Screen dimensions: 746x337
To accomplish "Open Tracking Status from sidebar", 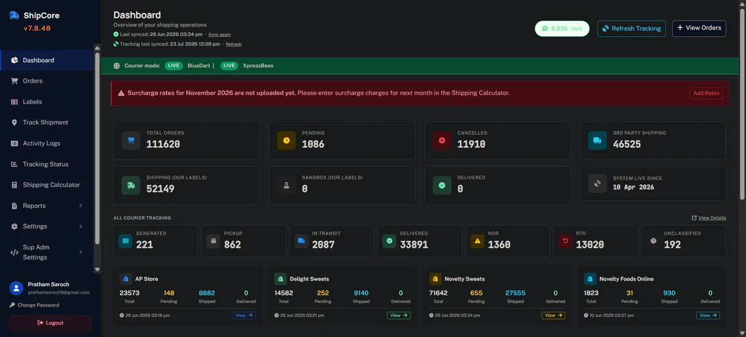I will (x=47, y=164).
